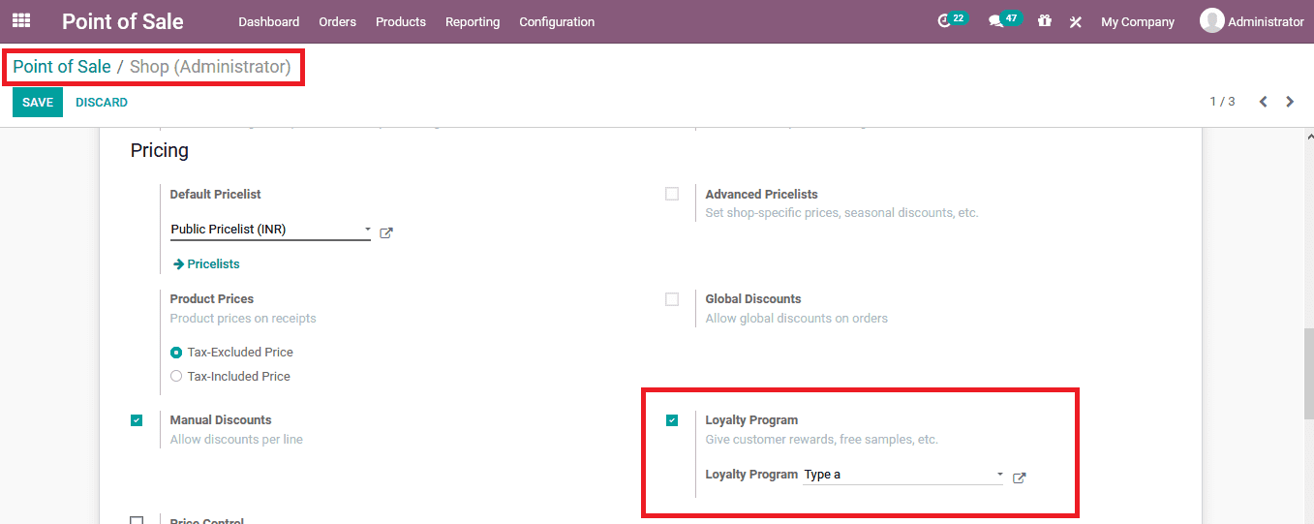The image size is (1314, 524).
Task: Click the gift icon in top bar
Action: click(x=1044, y=20)
